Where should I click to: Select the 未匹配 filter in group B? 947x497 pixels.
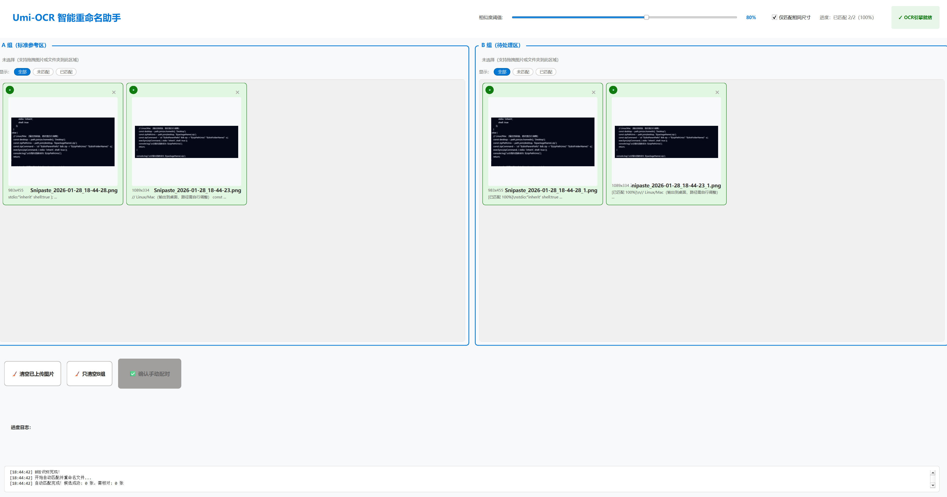(523, 72)
